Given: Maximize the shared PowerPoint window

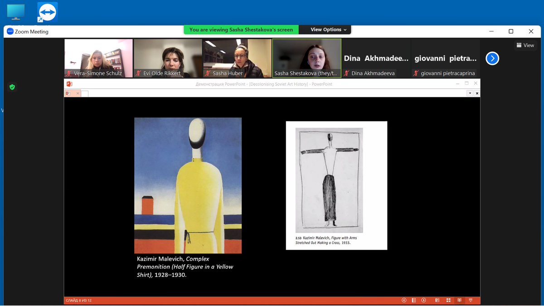Looking at the screenshot, I should (466, 83).
